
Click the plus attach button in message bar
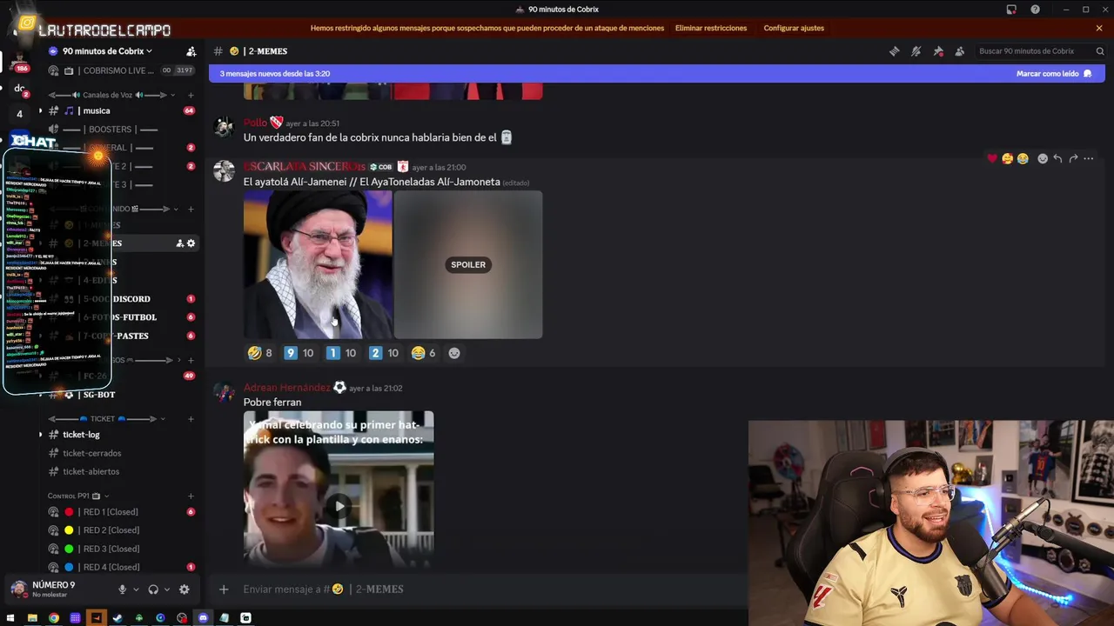tap(224, 589)
